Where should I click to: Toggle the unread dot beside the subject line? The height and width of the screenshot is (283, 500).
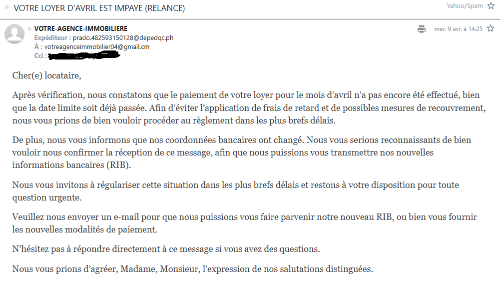pyautogui.click(x=7, y=7)
